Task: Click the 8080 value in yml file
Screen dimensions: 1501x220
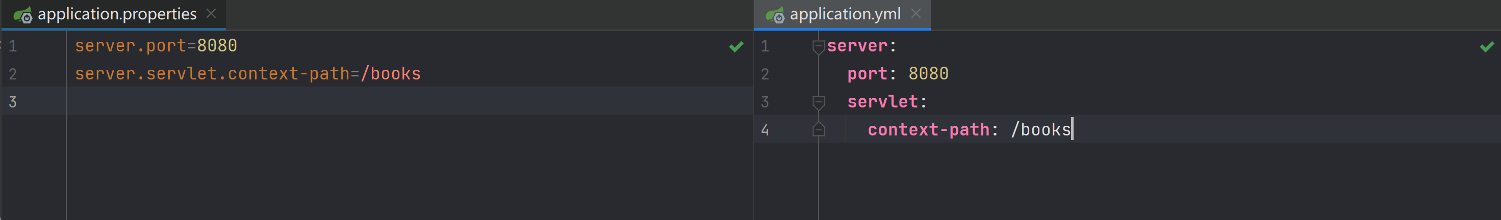Action: point(928,74)
